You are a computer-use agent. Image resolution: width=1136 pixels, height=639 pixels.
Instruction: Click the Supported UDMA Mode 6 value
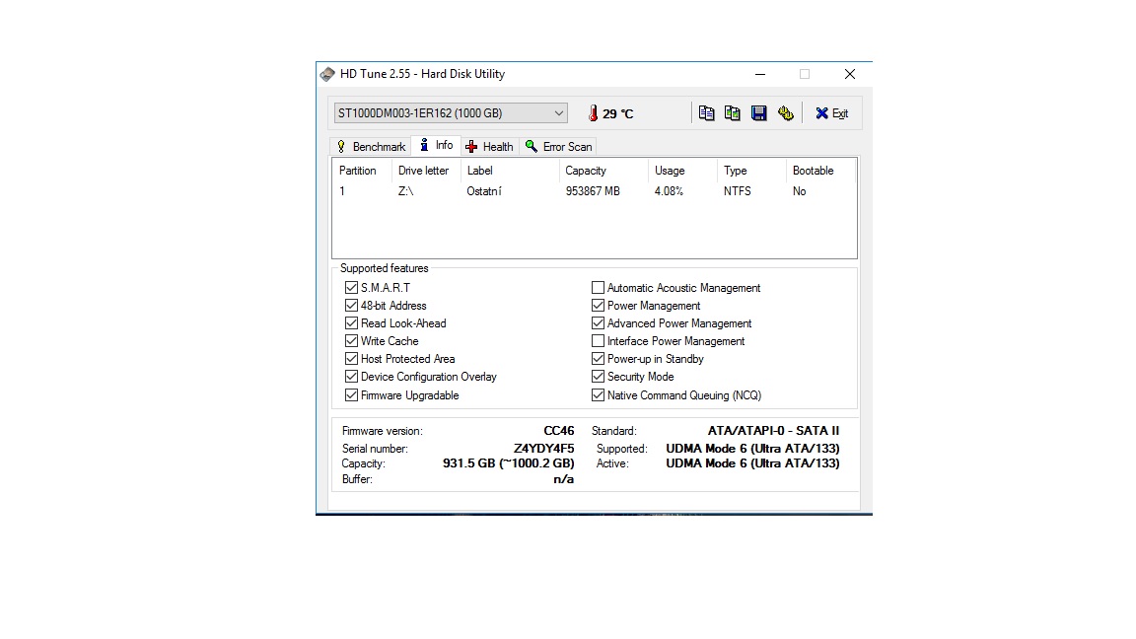pos(752,449)
